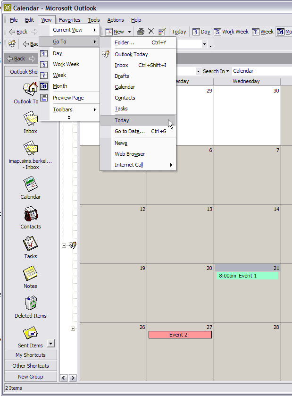Select Work Week in View menu
This screenshot has height=396, width=292.
coord(69,64)
